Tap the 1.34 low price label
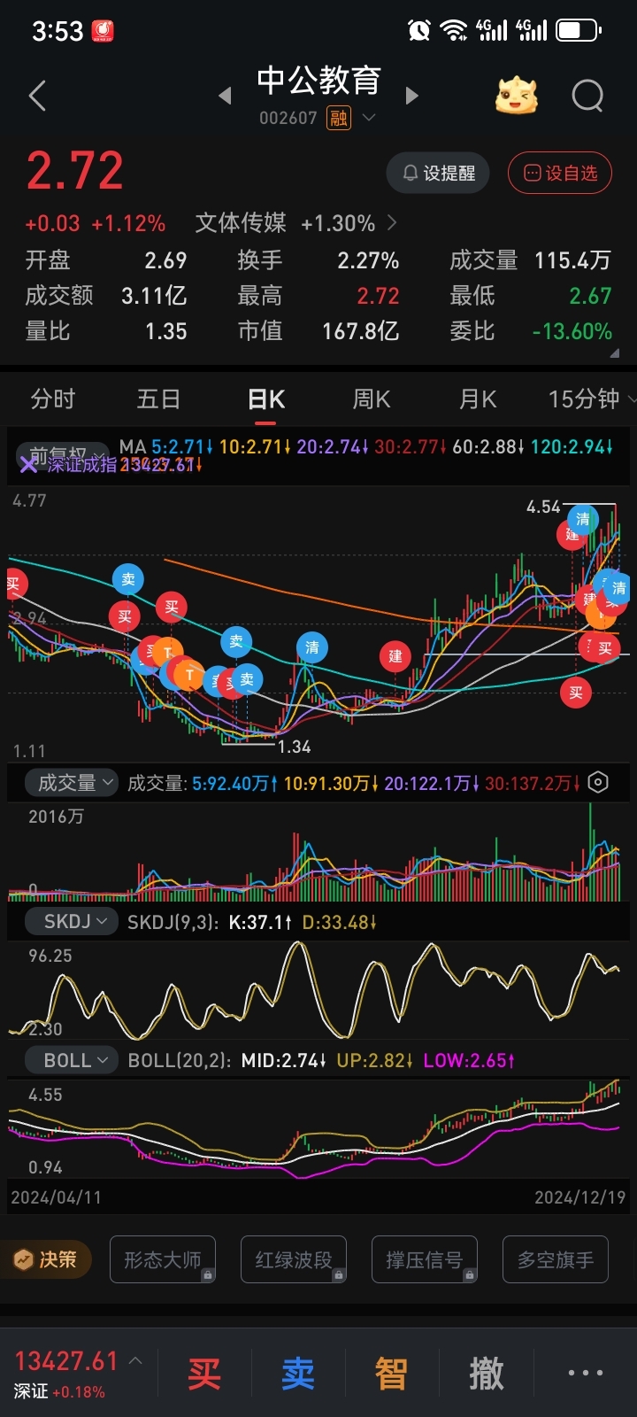Screen dimensions: 637x1417 [295, 747]
